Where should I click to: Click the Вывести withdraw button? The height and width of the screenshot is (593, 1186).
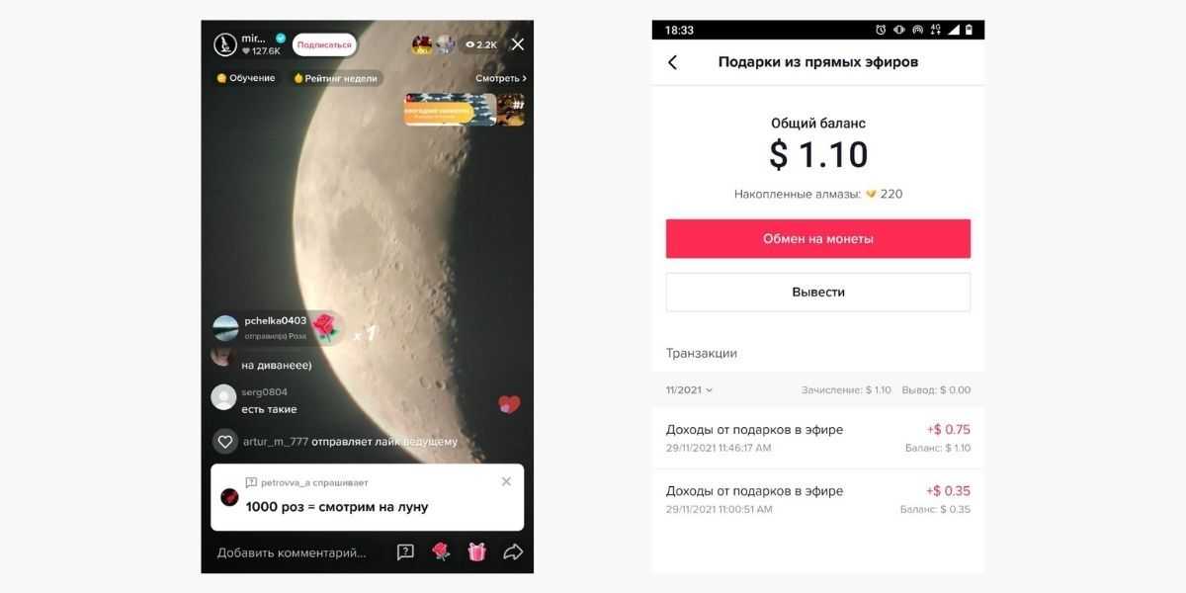coord(818,293)
